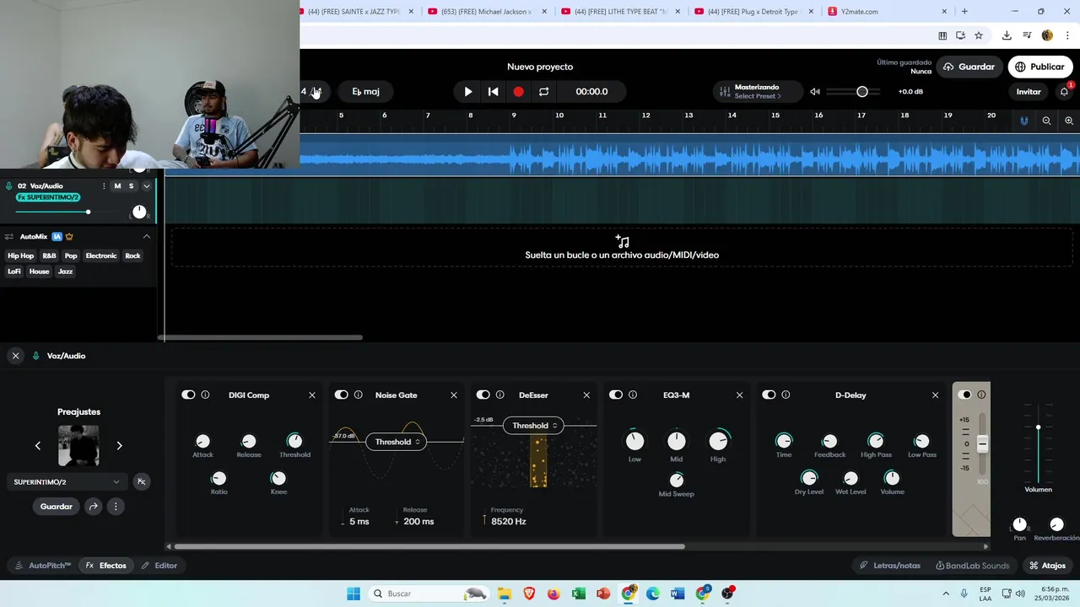1080x607 pixels.
Task: Click the share preset arrow icon
Action: coord(94,507)
